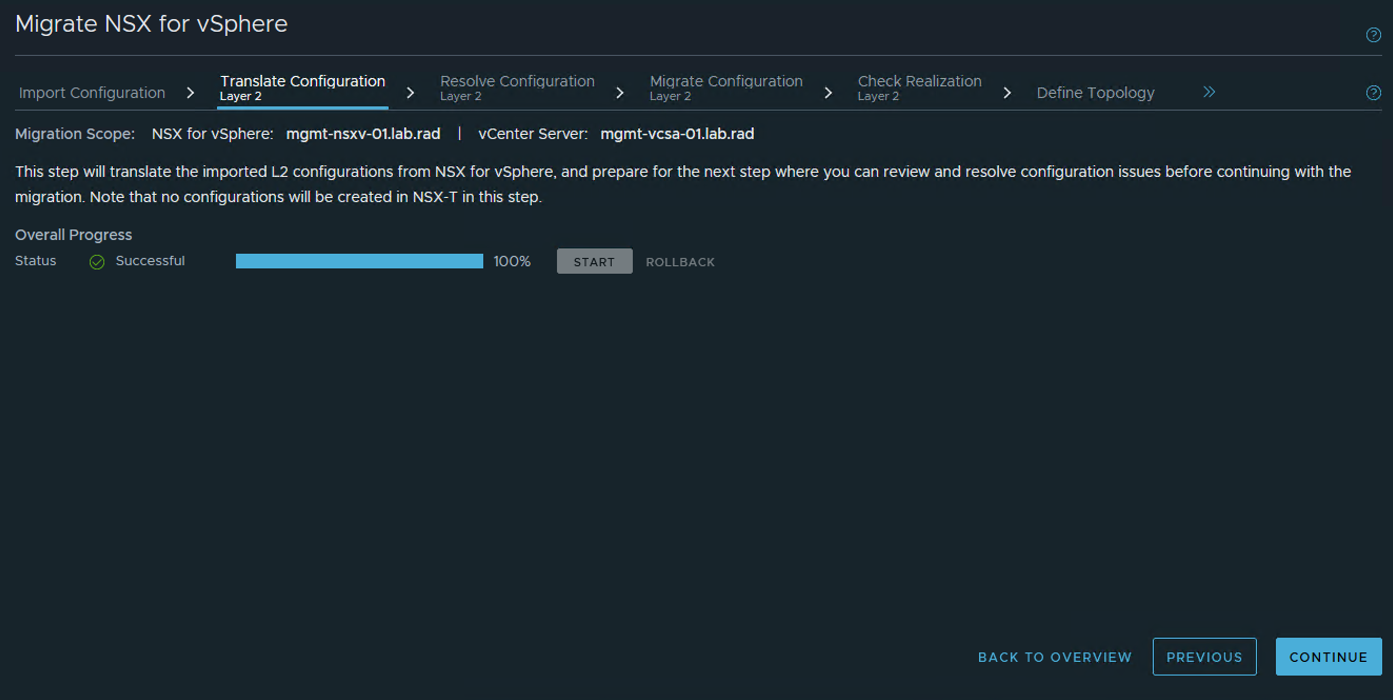Viewport: 1393px width, 700px height.
Task: Click the chevron after Resolve Configuration
Action: 620,93
